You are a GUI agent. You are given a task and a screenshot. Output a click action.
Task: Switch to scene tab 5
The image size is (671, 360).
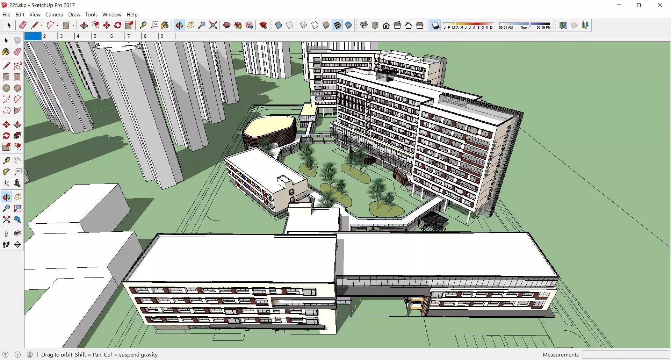click(100, 36)
